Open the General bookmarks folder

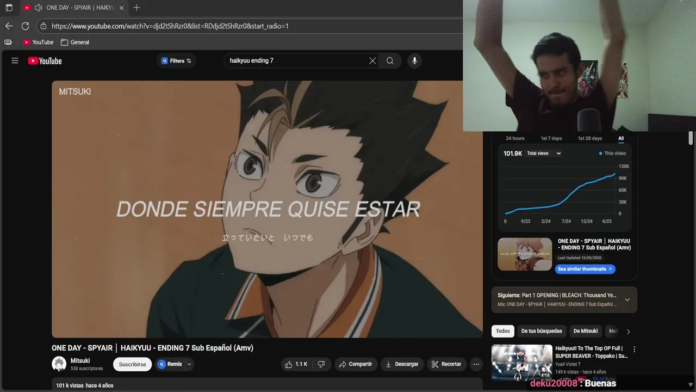pyautogui.click(x=75, y=42)
